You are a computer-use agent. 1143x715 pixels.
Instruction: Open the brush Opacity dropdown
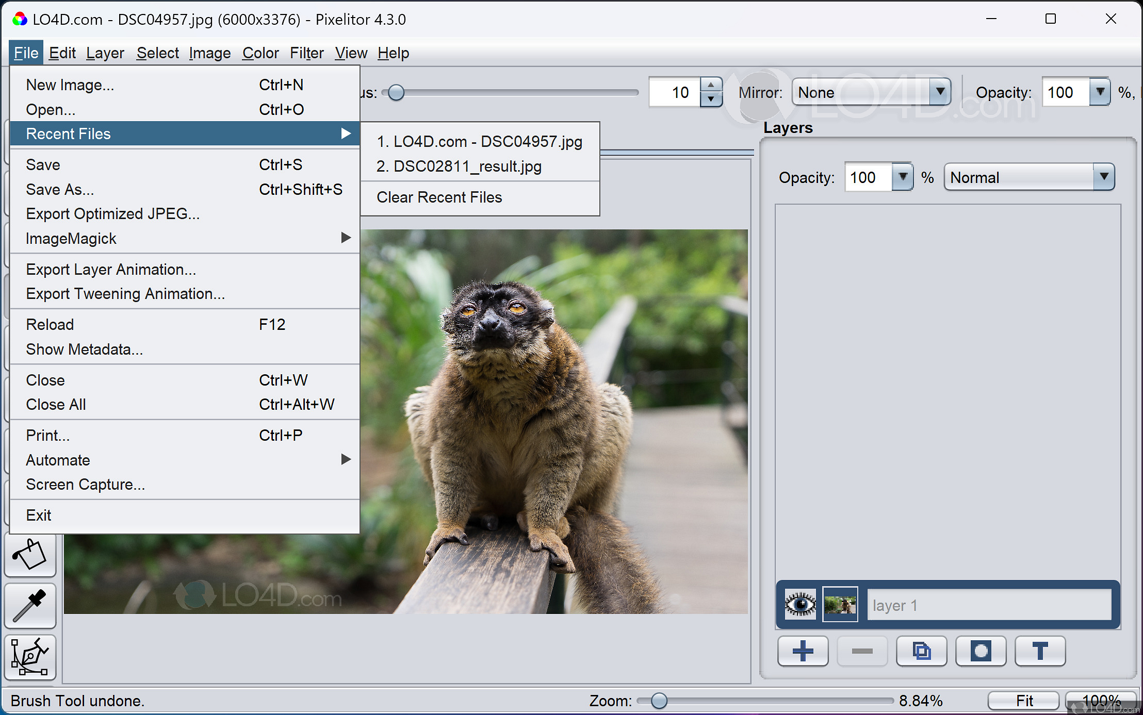(1100, 92)
